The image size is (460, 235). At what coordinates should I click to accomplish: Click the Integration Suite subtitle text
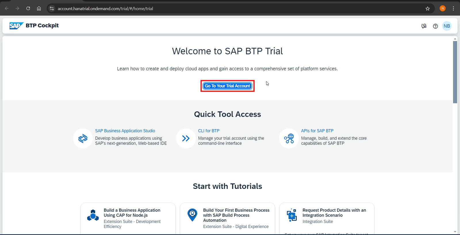[318, 221]
